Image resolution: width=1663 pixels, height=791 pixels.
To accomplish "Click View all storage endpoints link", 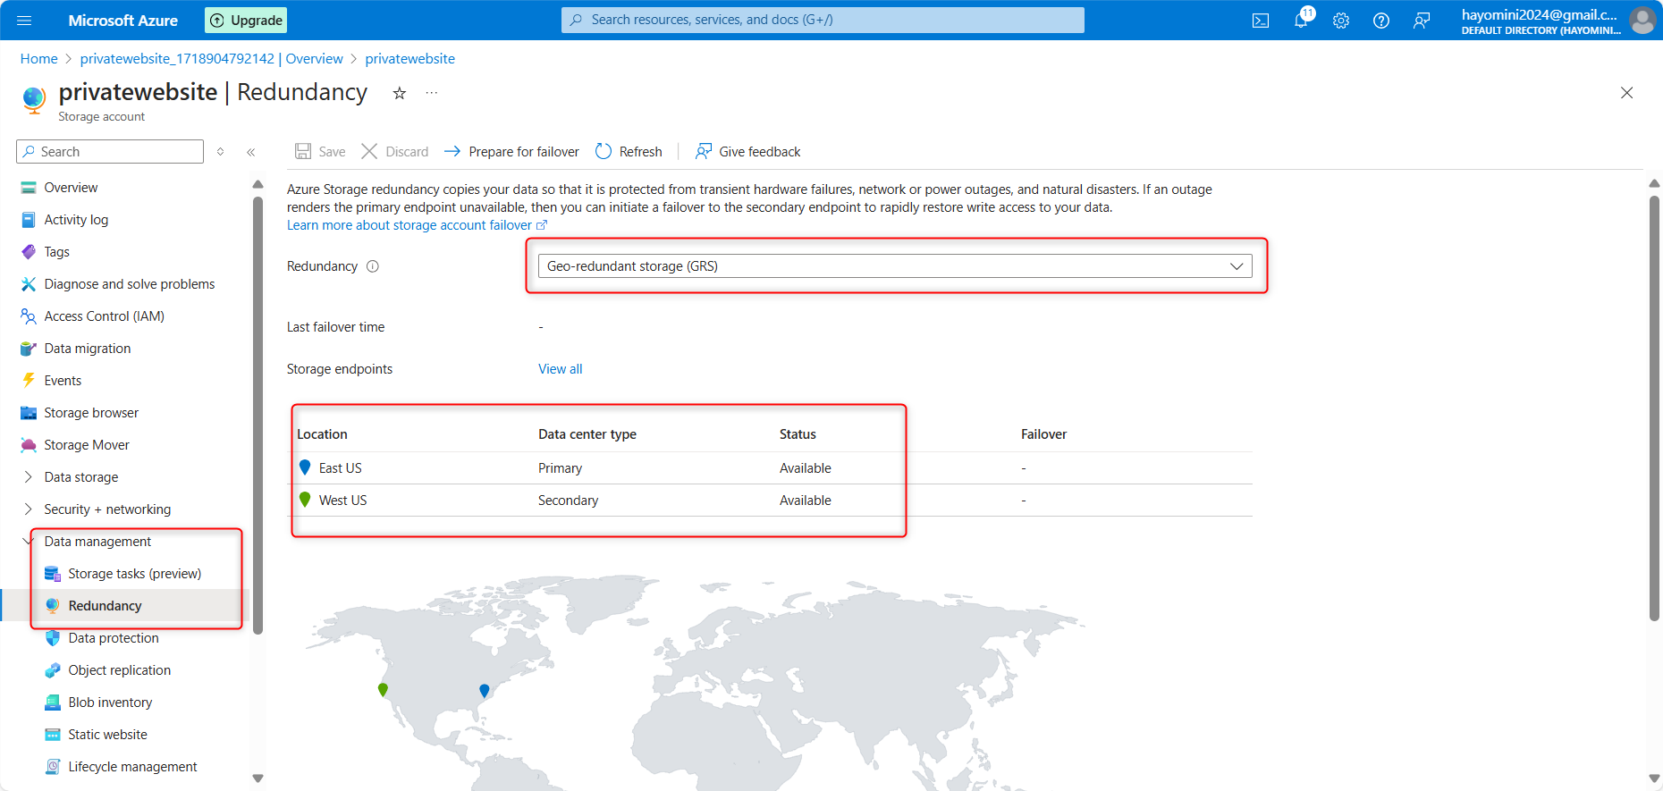I will click(x=560, y=369).
